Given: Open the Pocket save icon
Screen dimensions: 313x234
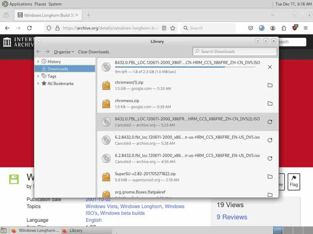Looking at the screenshot, I should 251,28.
